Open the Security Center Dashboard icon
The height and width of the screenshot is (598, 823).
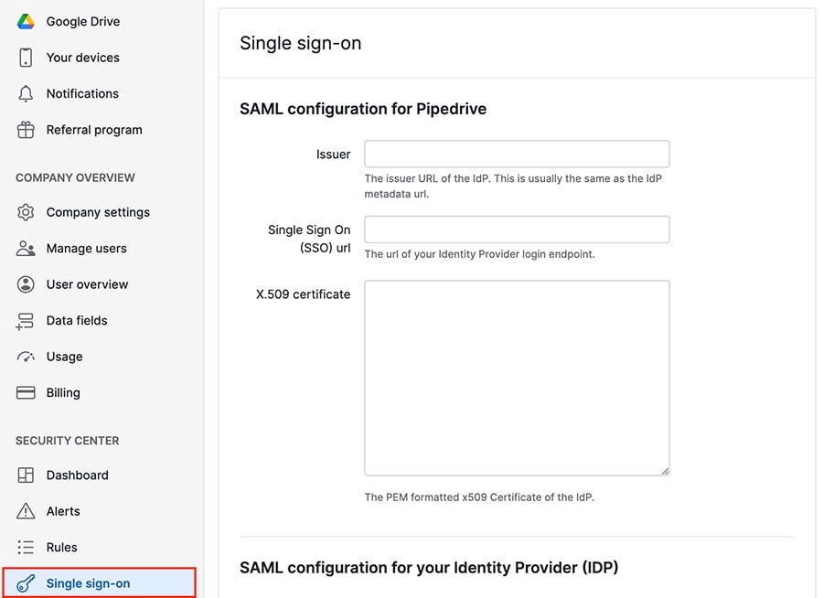tap(26, 475)
